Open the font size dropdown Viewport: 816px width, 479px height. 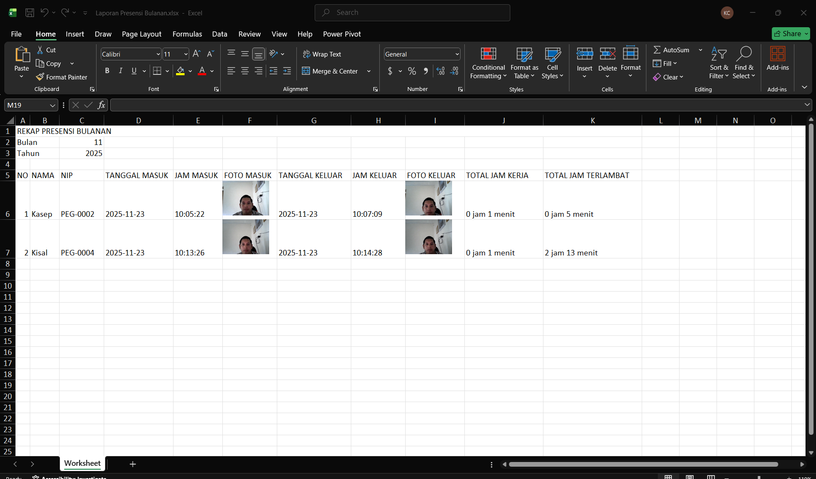(186, 54)
